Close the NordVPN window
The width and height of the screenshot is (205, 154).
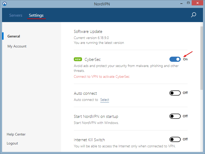(197, 3)
